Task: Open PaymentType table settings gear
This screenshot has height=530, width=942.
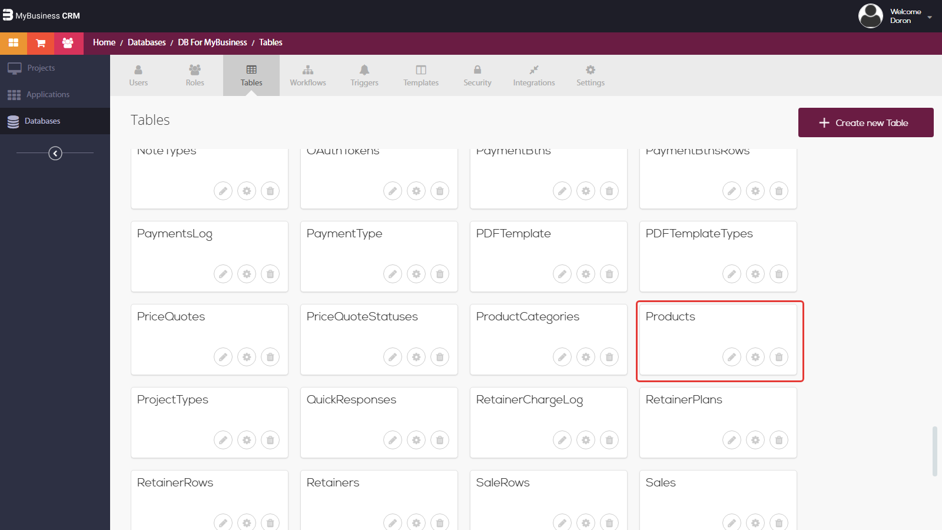Action: pyautogui.click(x=416, y=274)
